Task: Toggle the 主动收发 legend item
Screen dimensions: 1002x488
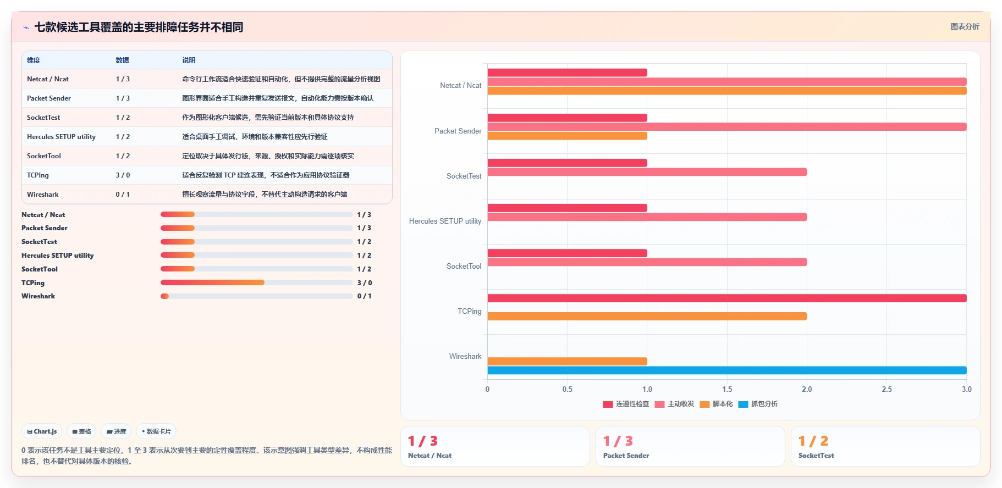Action: [674, 404]
